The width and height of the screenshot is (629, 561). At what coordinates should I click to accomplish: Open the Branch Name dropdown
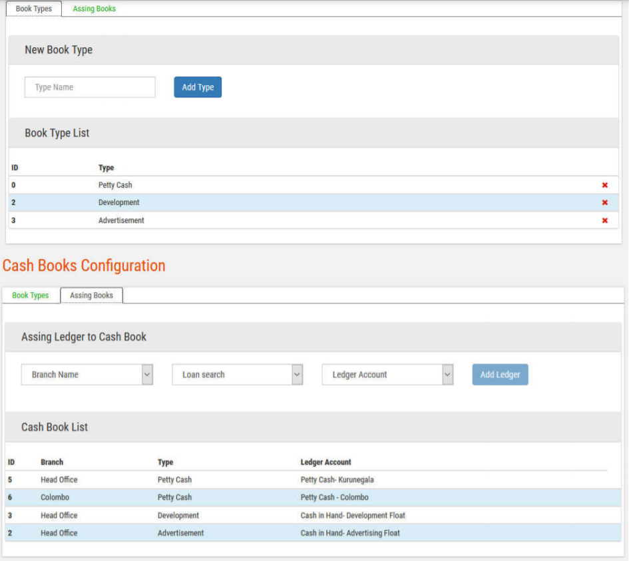(87, 375)
